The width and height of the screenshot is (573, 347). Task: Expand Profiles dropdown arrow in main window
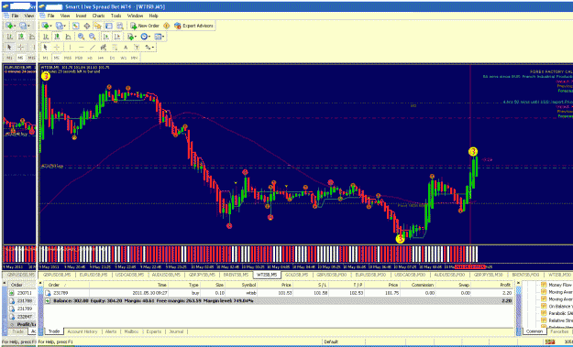click(x=65, y=26)
